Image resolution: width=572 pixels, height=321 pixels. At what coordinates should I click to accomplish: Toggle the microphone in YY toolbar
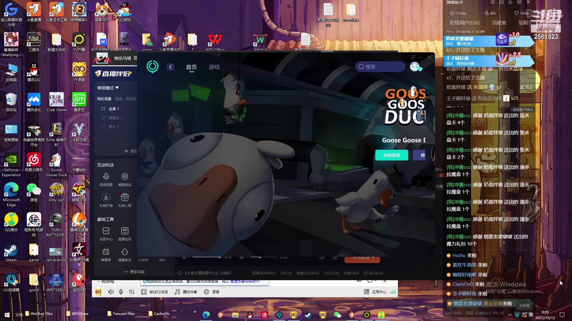121,292
